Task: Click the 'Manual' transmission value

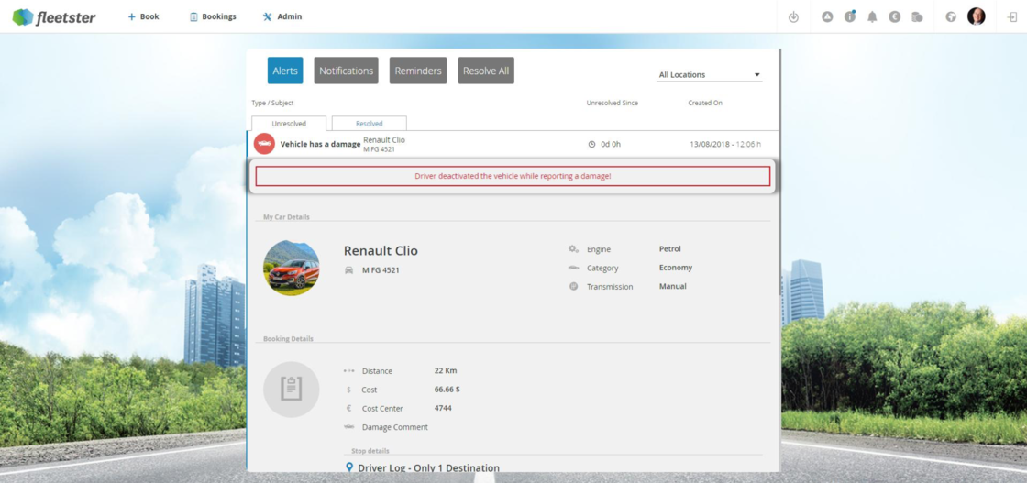Action: tap(673, 286)
